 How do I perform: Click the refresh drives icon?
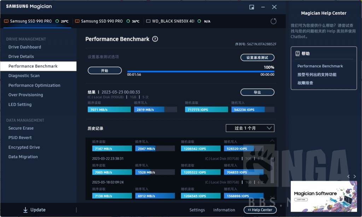[x=273, y=21]
